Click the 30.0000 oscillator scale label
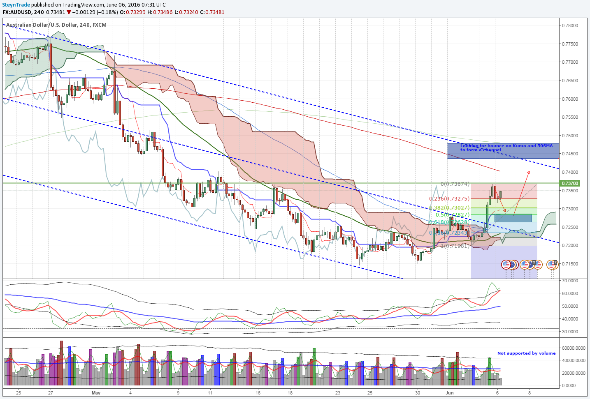The width and height of the screenshot is (590, 399). (x=570, y=332)
